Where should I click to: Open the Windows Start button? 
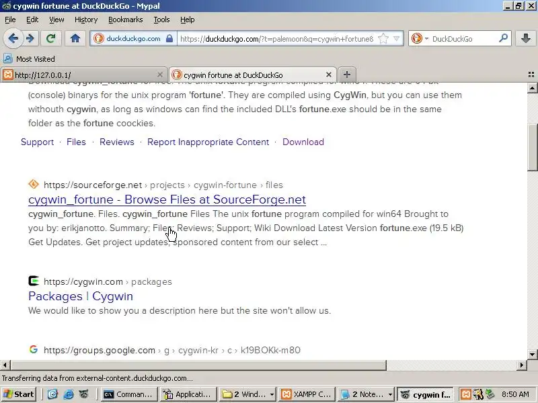coord(19,394)
